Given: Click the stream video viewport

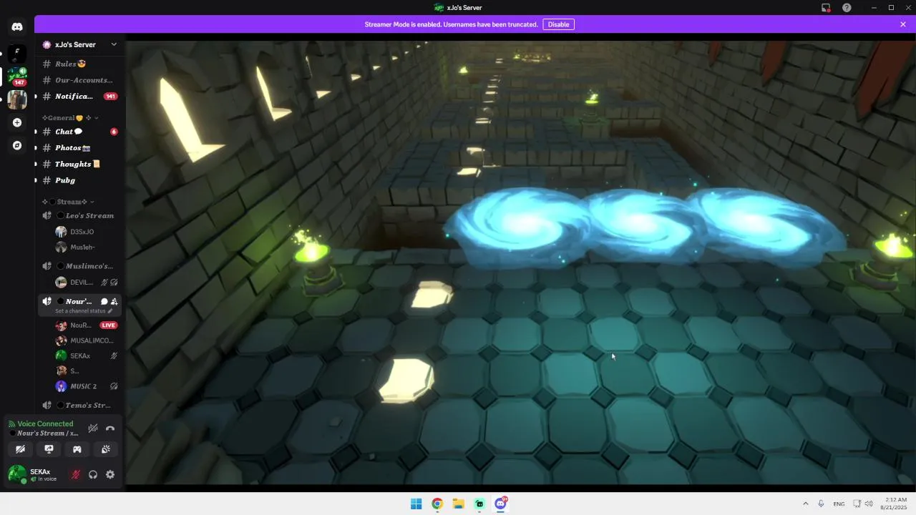Looking at the screenshot, I should point(521,263).
